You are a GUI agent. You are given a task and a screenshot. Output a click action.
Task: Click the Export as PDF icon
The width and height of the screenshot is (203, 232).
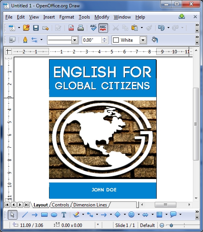pyautogui.click(x=71, y=28)
